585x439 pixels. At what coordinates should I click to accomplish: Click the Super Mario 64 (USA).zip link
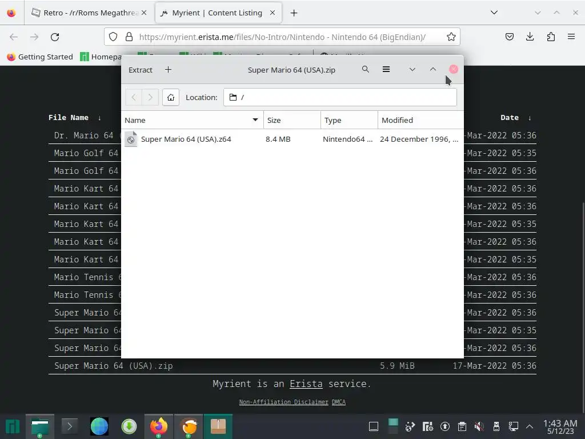[114, 366]
